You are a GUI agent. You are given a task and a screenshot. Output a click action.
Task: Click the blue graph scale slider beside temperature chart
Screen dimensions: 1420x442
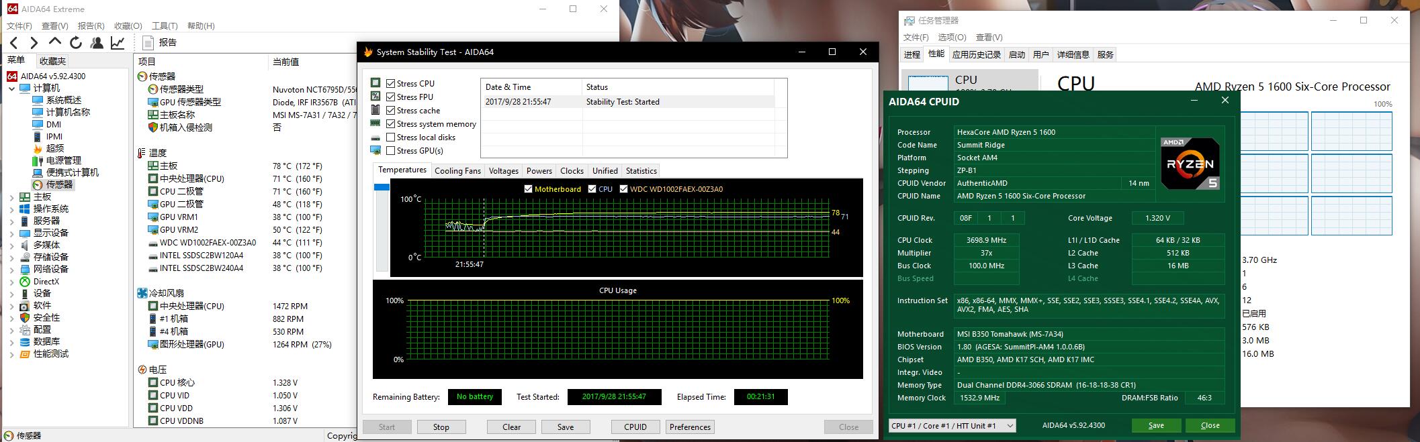pos(382,187)
